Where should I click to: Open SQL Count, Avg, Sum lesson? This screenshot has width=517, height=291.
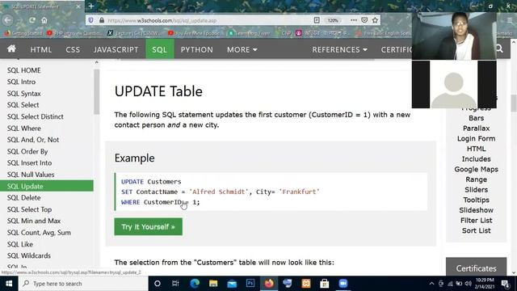[39, 233]
